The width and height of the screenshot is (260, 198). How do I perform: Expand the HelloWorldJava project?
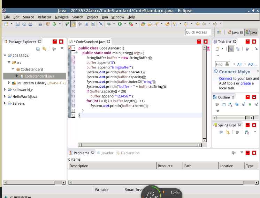(5, 96)
